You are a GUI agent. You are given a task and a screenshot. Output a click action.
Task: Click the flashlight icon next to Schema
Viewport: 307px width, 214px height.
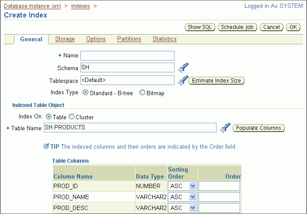(x=183, y=68)
